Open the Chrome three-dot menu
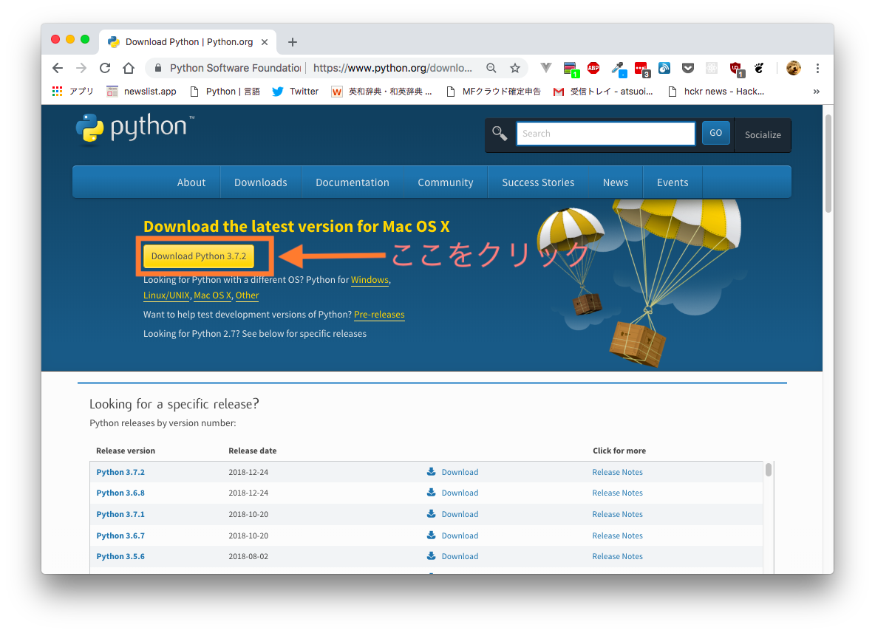The width and height of the screenshot is (875, 633). pos(817,68)
